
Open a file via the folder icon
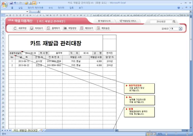[26, 3]
